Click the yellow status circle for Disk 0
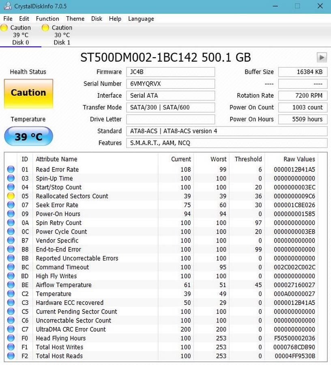Viewport: 331px width, 365px height. coord(4,28)
